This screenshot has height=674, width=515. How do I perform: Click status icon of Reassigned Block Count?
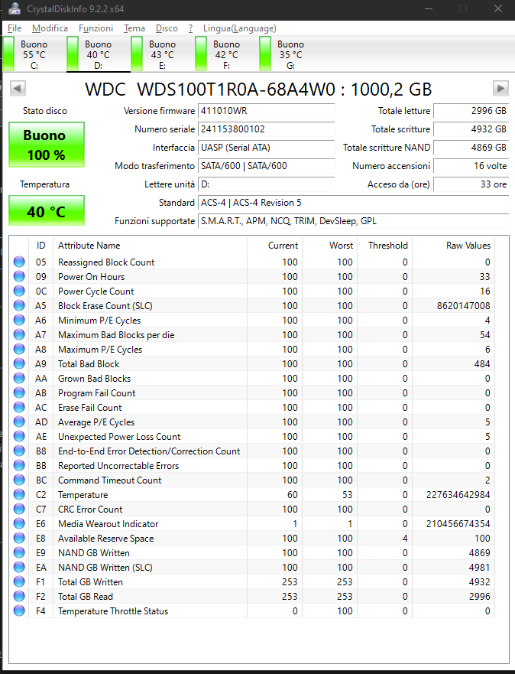(x=19, y=262)
